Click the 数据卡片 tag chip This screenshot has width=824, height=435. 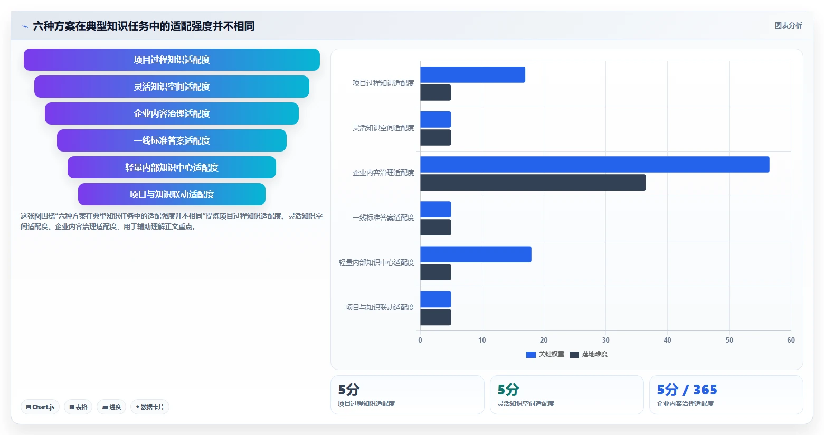(x=150, y=407)
